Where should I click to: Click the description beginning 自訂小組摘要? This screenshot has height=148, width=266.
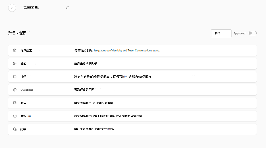point(94,129)
